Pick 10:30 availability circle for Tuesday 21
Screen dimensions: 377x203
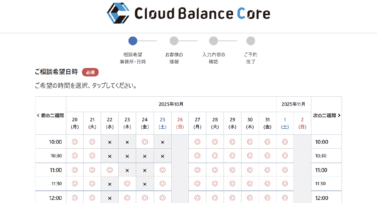92,156
